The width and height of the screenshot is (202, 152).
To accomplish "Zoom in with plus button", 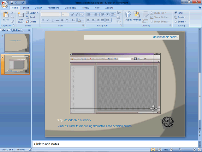I will pyautogui.click(x=194, y=149).
